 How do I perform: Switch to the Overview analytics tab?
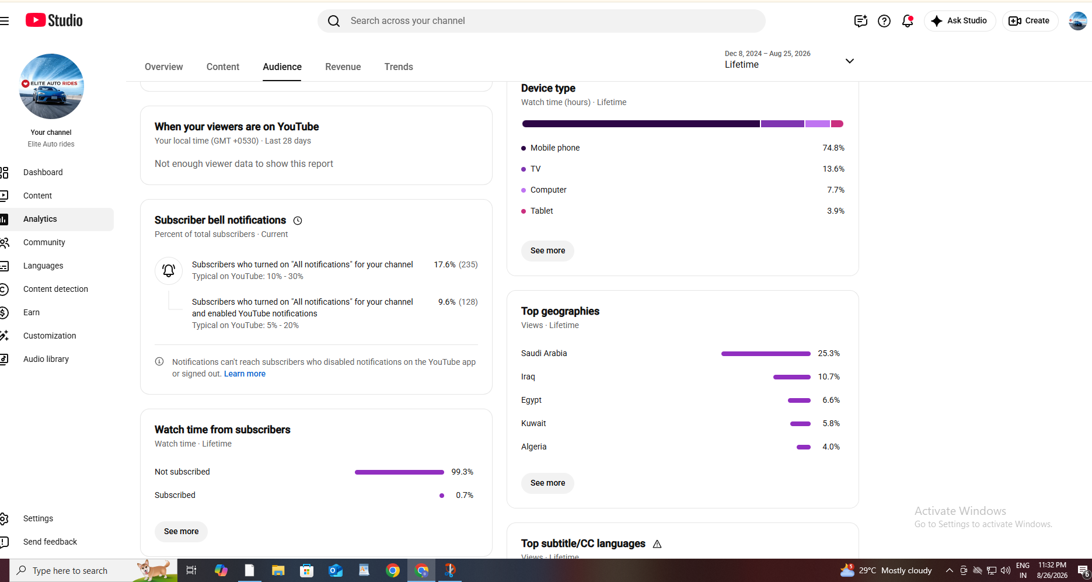point(164,67)
